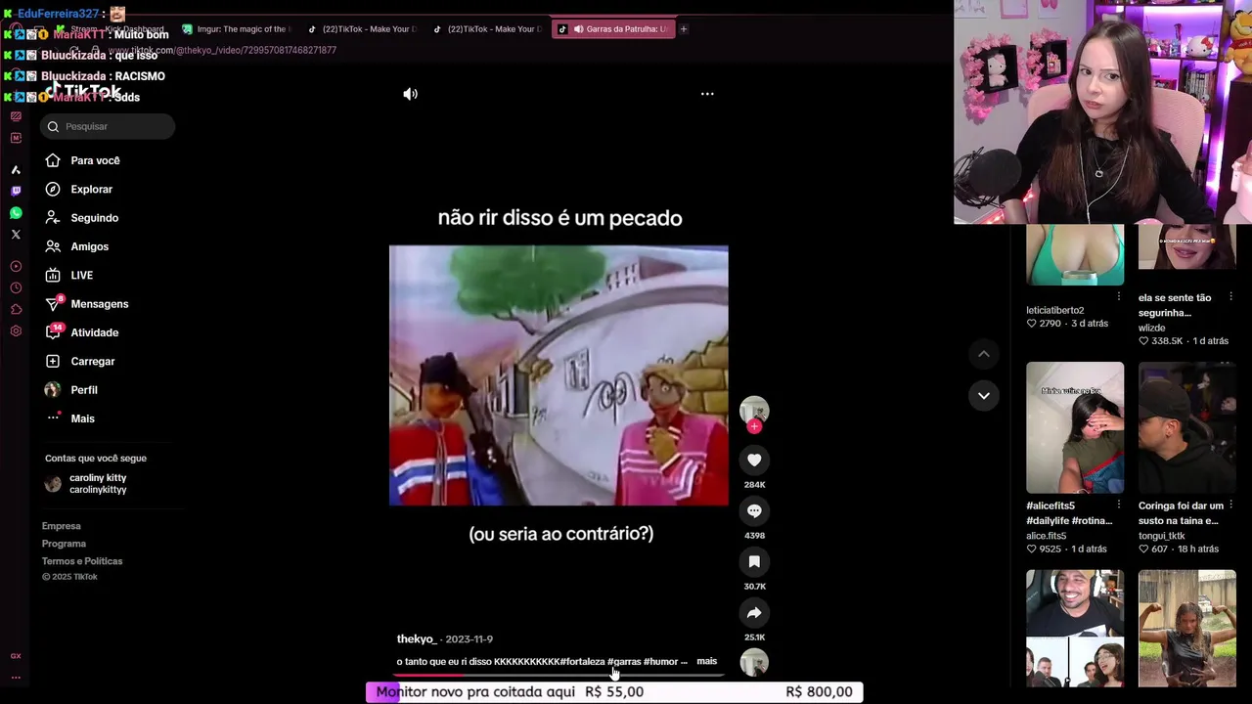Follow thekyo_ using the red plus badge
This screenshot has height=704, width=1252.
tap(754, 426)
